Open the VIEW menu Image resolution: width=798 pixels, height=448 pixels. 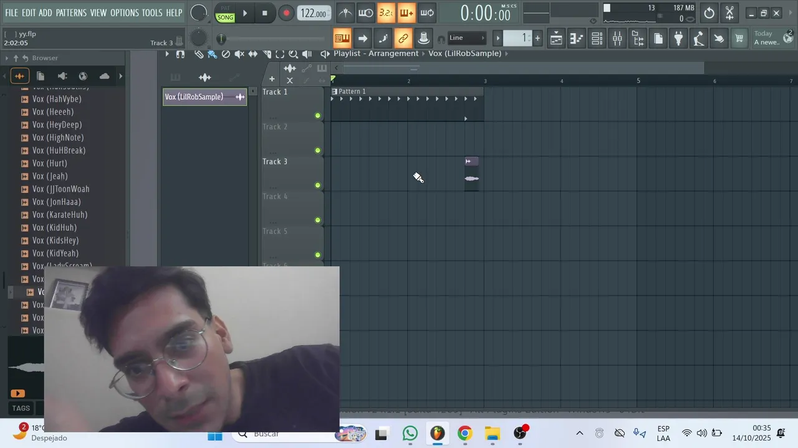click(x=99, y=13)
